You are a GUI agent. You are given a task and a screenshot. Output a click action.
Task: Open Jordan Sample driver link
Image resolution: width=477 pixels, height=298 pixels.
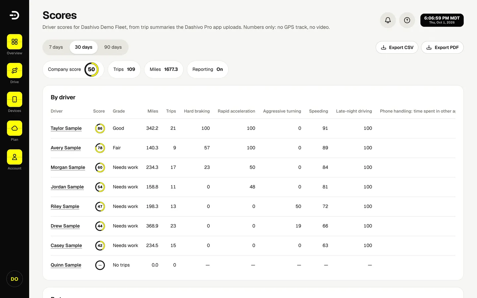(67, 187)
